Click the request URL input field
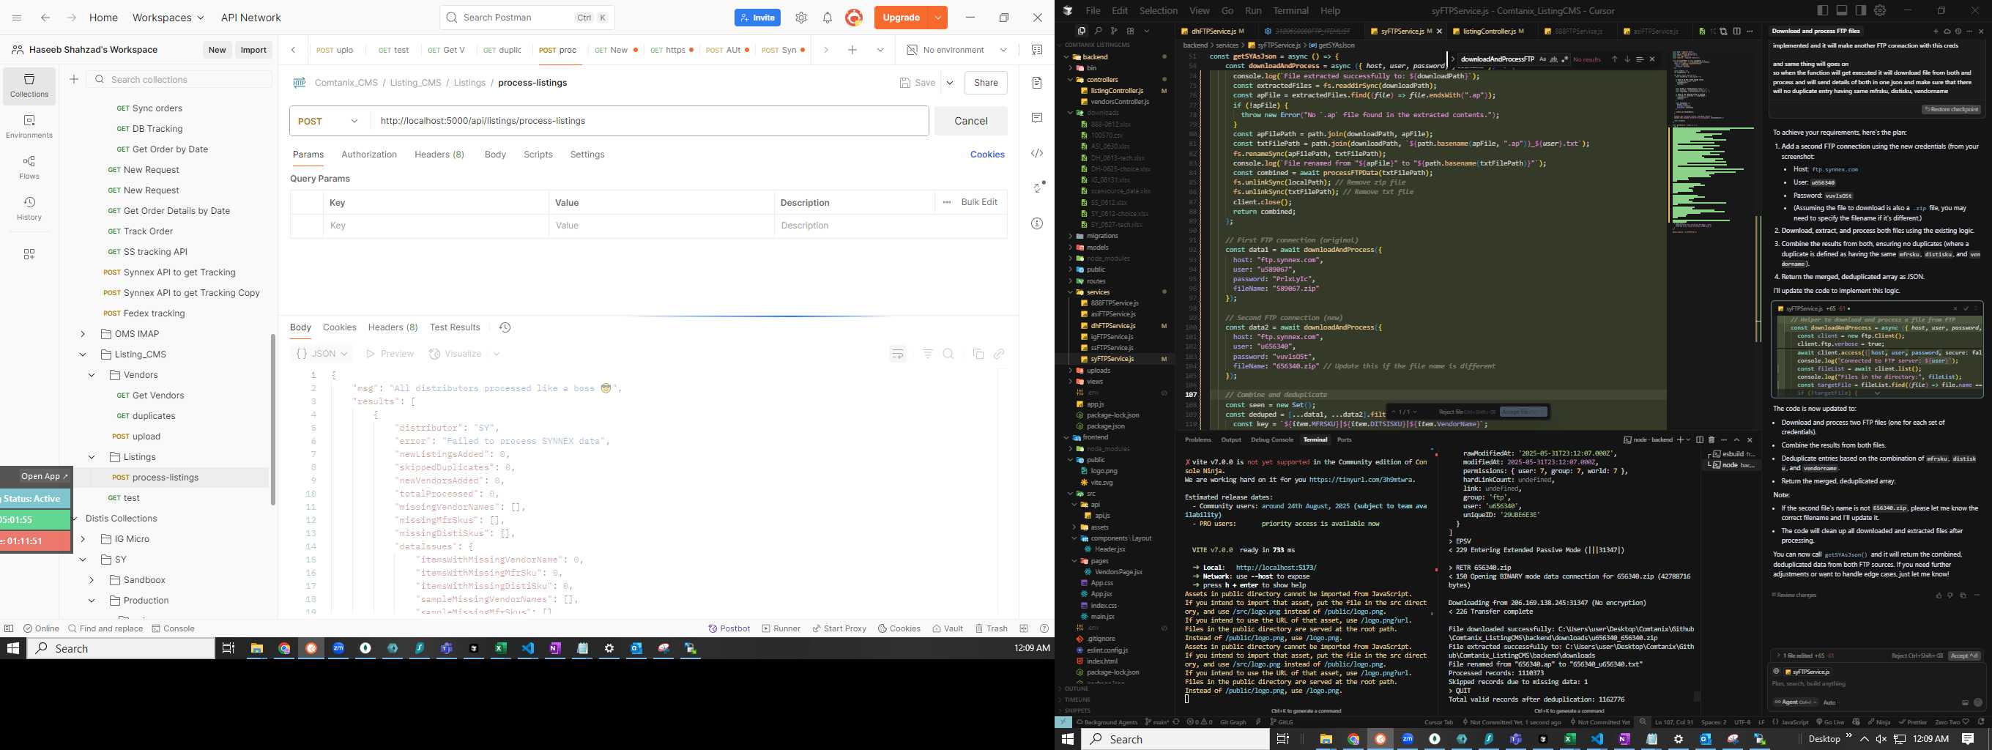Screen dimensions: 1992x750 tap(650, 121)
